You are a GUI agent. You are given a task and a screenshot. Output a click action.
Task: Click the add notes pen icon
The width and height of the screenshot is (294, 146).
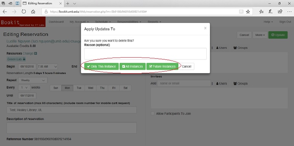coord(270,12)
